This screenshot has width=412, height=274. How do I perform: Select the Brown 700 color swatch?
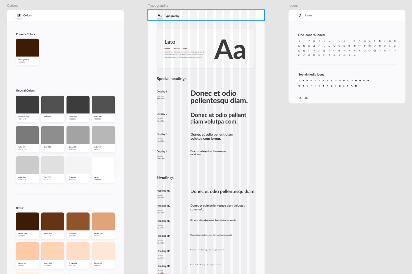click(103, 221)
